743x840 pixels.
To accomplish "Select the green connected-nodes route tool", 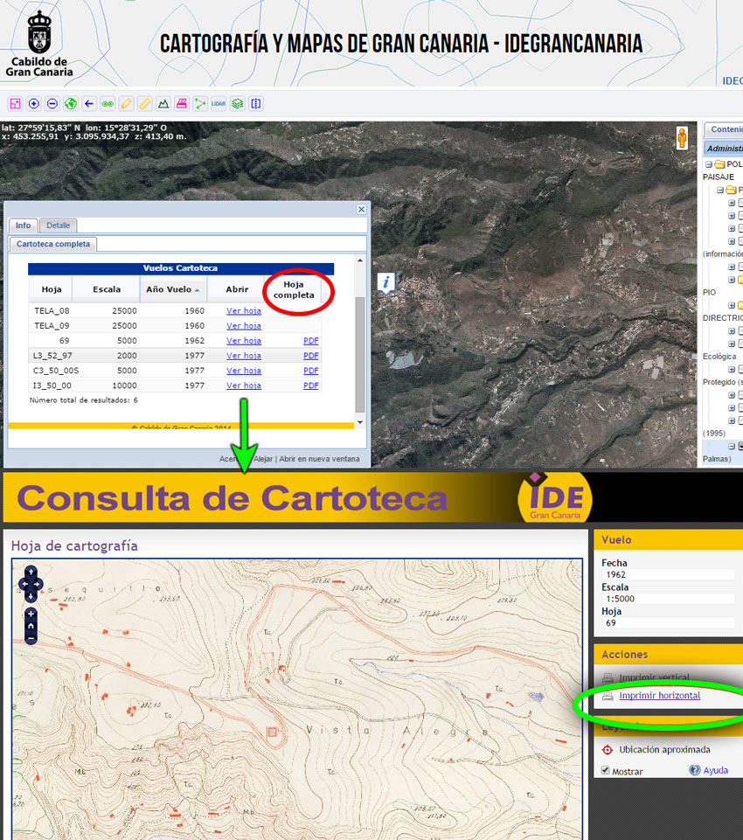I will (200, 103).
